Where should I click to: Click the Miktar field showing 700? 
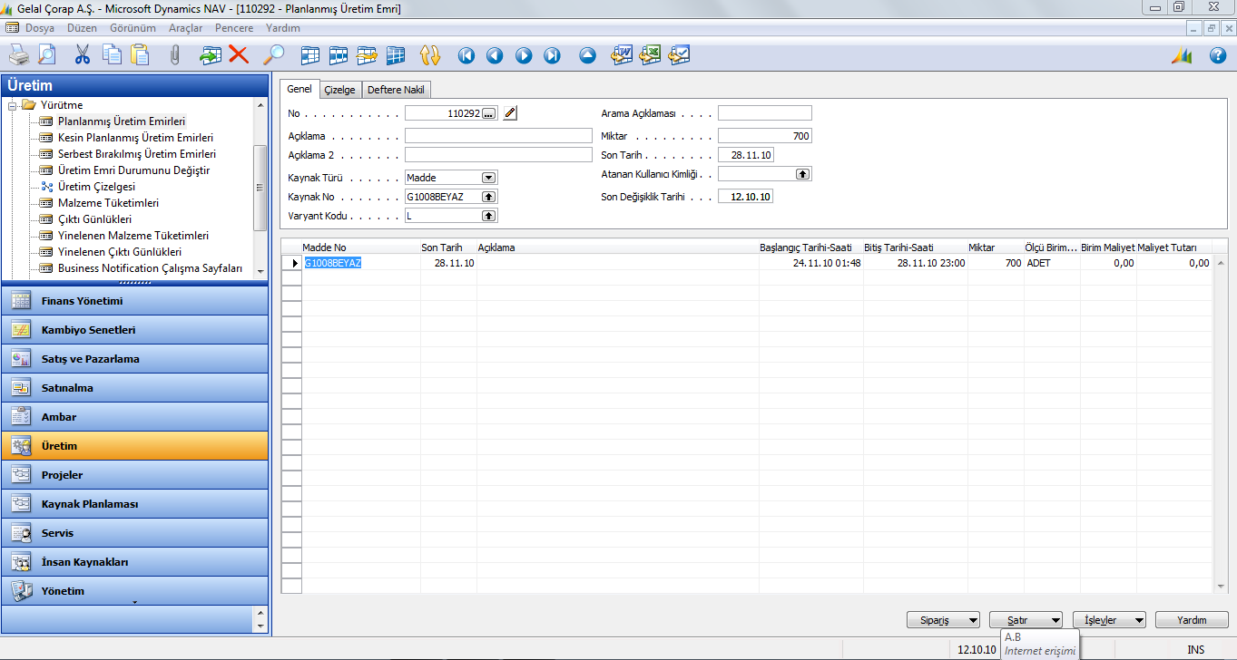pos(765,136)
